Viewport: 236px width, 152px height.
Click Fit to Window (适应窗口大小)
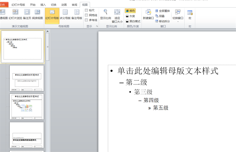pos(117,16)
